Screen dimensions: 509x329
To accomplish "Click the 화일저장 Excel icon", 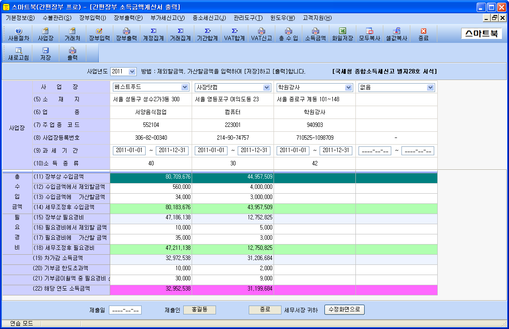I will click(342, 34).
